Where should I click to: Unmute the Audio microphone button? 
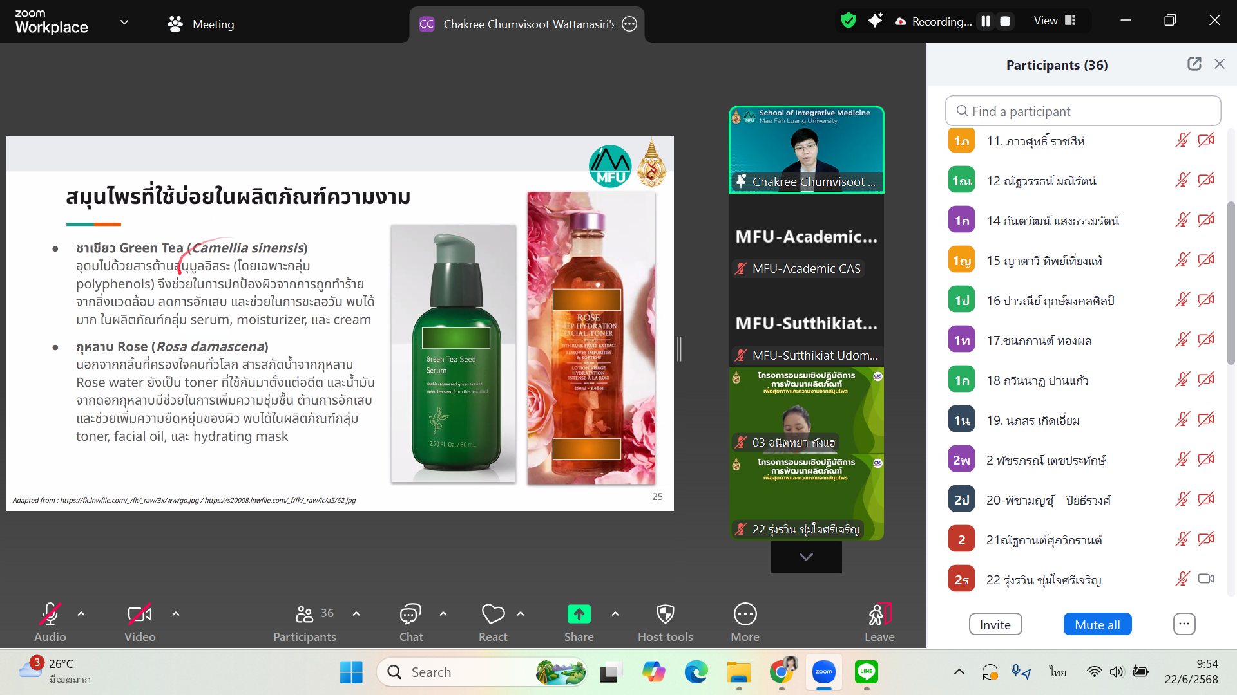[50, 622]
